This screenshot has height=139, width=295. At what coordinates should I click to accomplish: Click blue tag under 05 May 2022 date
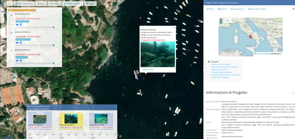coord(22,22)
